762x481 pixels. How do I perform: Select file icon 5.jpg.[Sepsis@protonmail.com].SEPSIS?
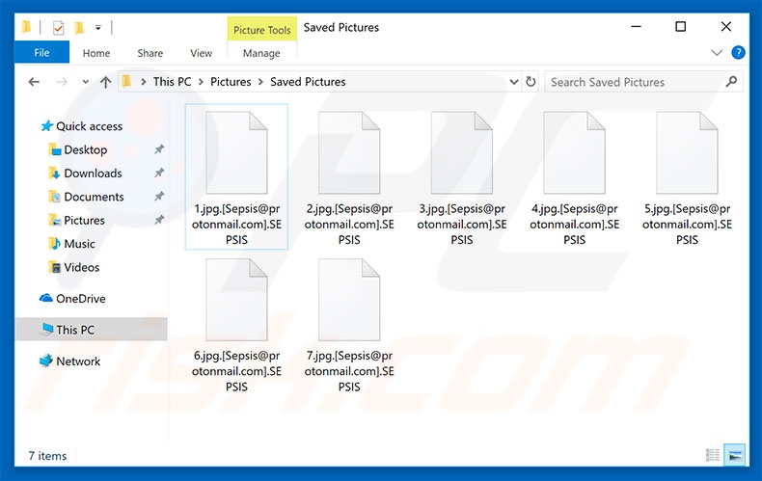click(687, 153)
